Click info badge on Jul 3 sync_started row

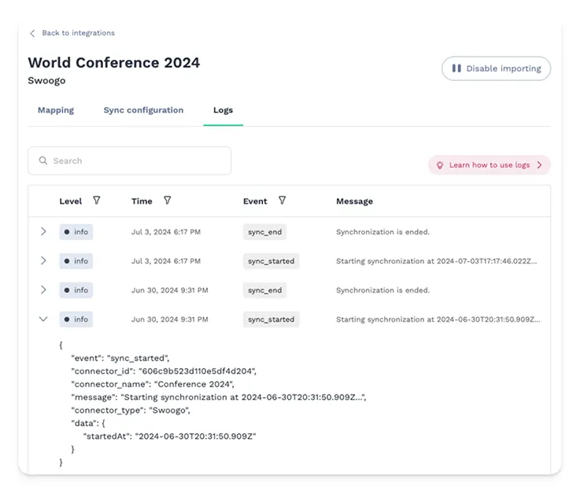76,261
